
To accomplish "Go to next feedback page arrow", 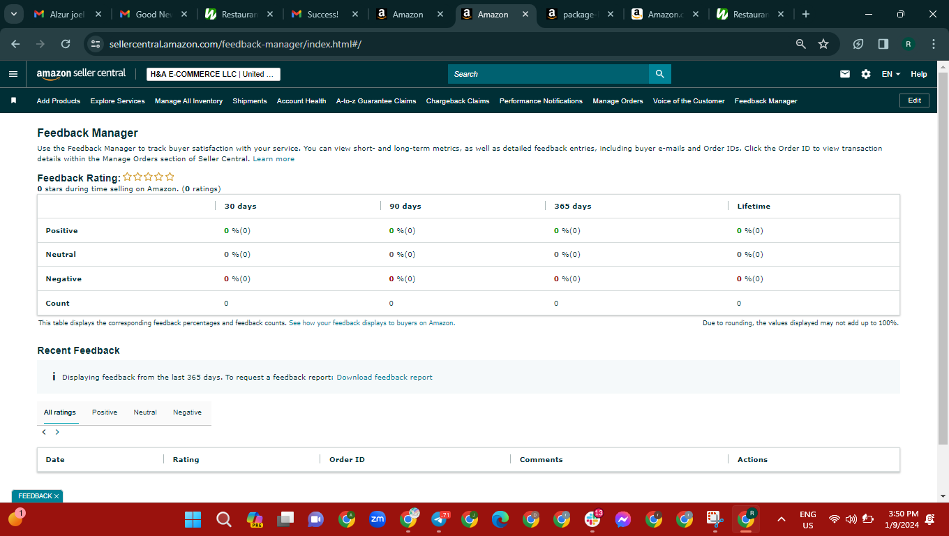I will 57,432.
